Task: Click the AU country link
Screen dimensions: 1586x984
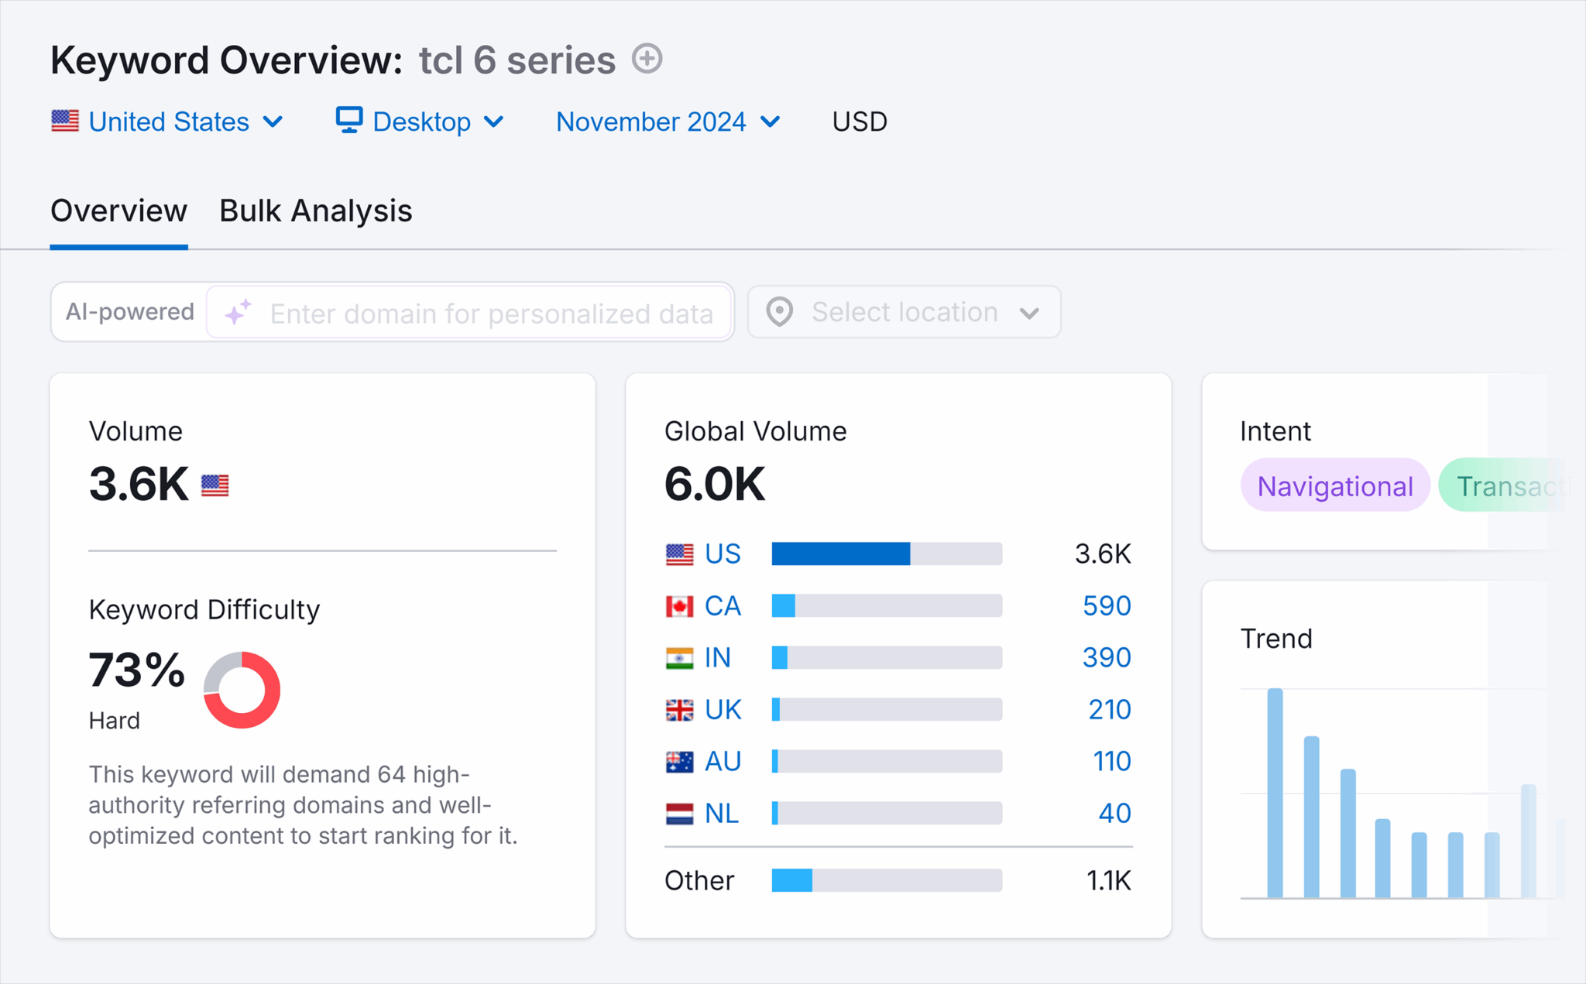Action: coord(723,761)
